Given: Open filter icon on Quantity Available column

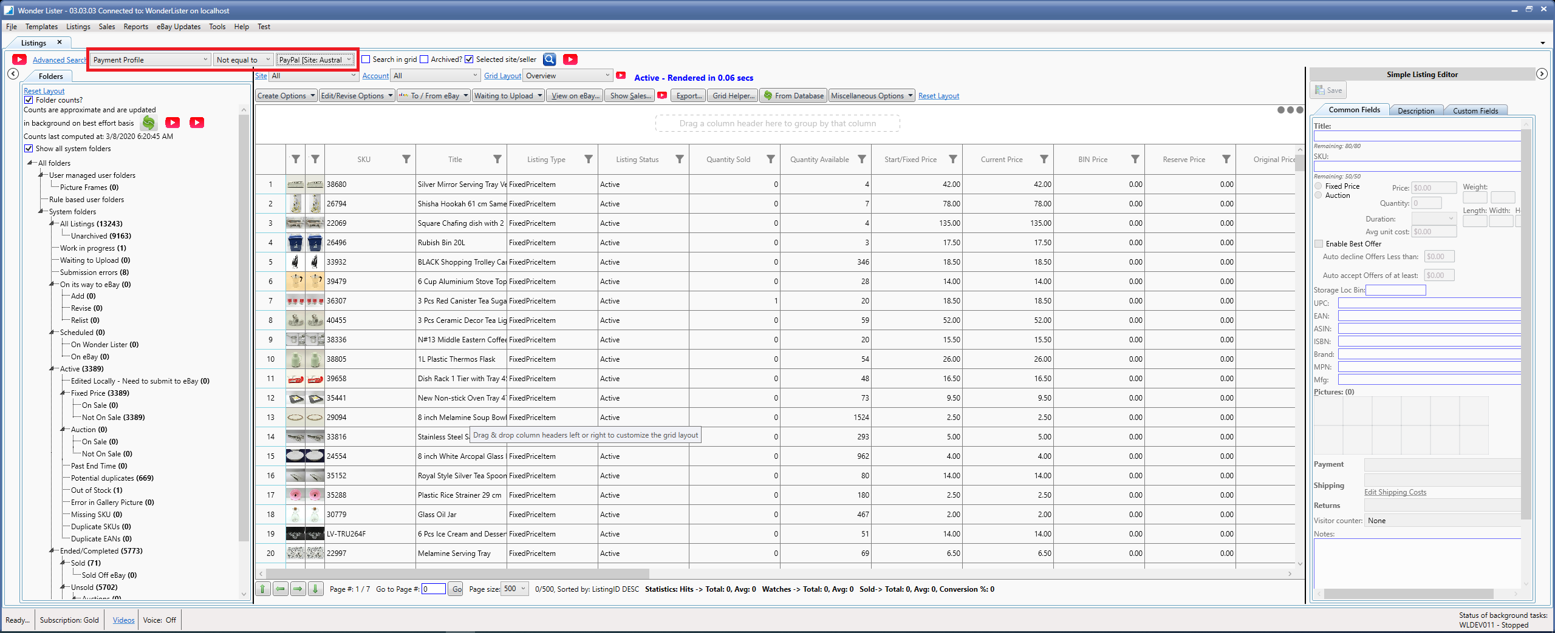Looking at the screenshot, I should [862, 160].
